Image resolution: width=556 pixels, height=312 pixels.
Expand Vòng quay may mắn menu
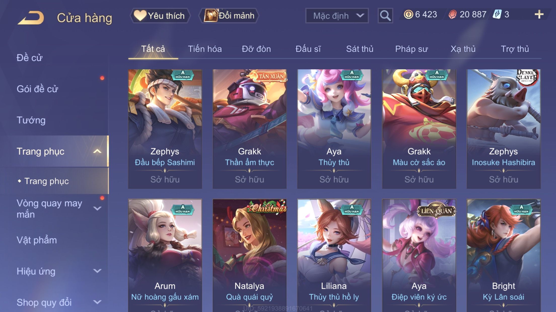pos(97,209)
